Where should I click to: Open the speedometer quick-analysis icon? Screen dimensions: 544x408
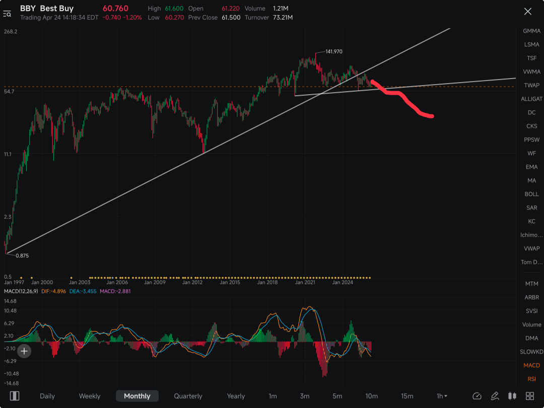point(477,396)
